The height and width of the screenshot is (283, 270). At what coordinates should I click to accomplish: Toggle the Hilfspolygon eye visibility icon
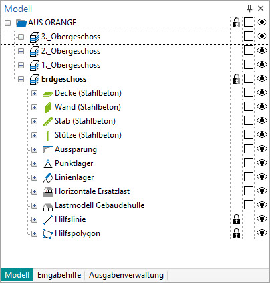262,233
